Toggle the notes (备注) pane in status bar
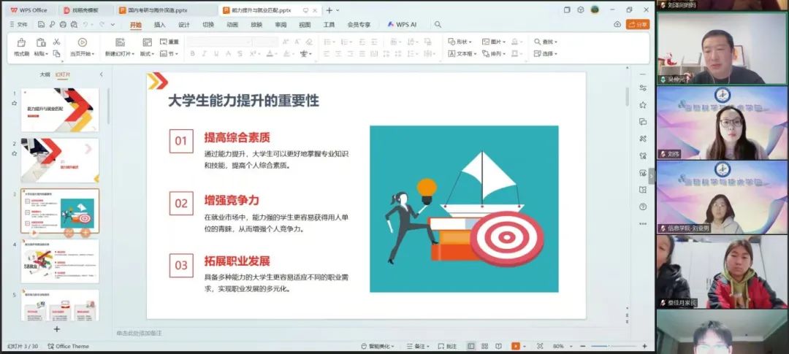Image resolution: width=789 pixels, height=354 pixels. (447, 346)
